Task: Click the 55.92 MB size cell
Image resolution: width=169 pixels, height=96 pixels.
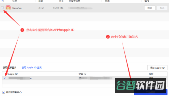Action: pyautogui.click(x=58, y=8)
